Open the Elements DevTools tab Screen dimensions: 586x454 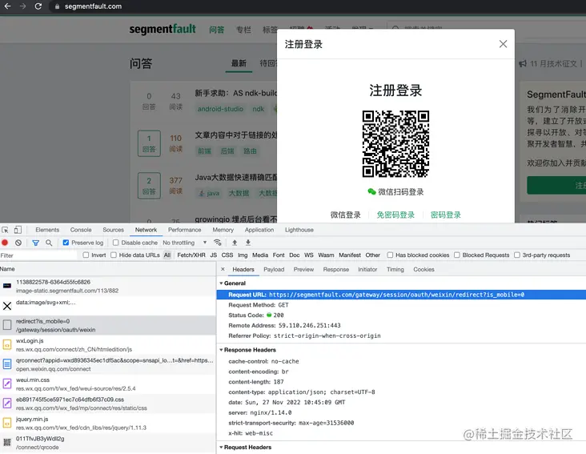(47, 230)
